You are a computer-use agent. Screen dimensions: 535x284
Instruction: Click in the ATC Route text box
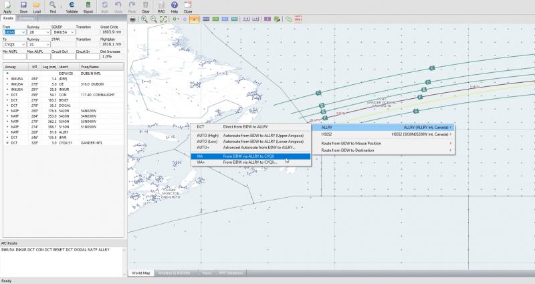pos(62,261)
